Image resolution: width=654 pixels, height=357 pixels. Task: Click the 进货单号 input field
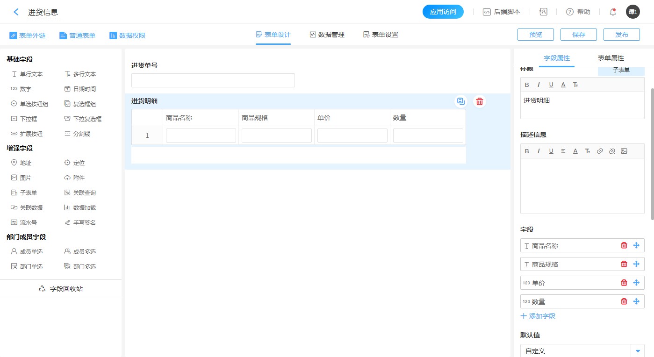(213, 80)
